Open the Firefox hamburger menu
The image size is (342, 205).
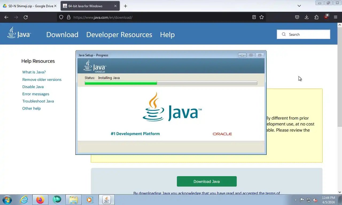(336, 17)
